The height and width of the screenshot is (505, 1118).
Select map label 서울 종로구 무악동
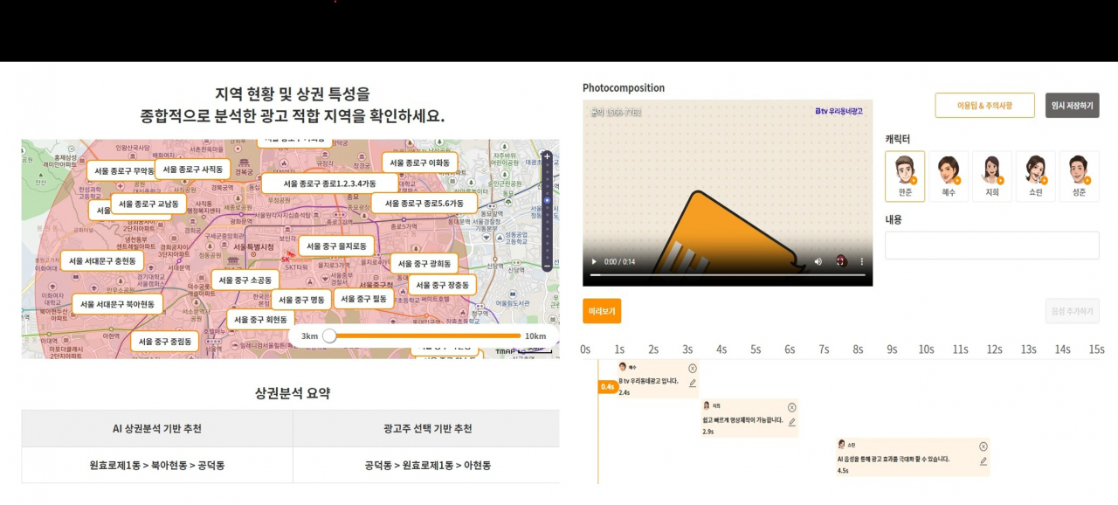click(124, 171)
